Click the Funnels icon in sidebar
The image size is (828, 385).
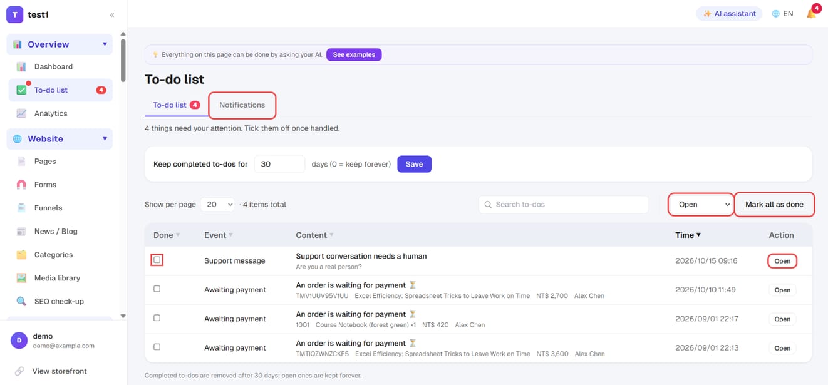pos(21,208)
